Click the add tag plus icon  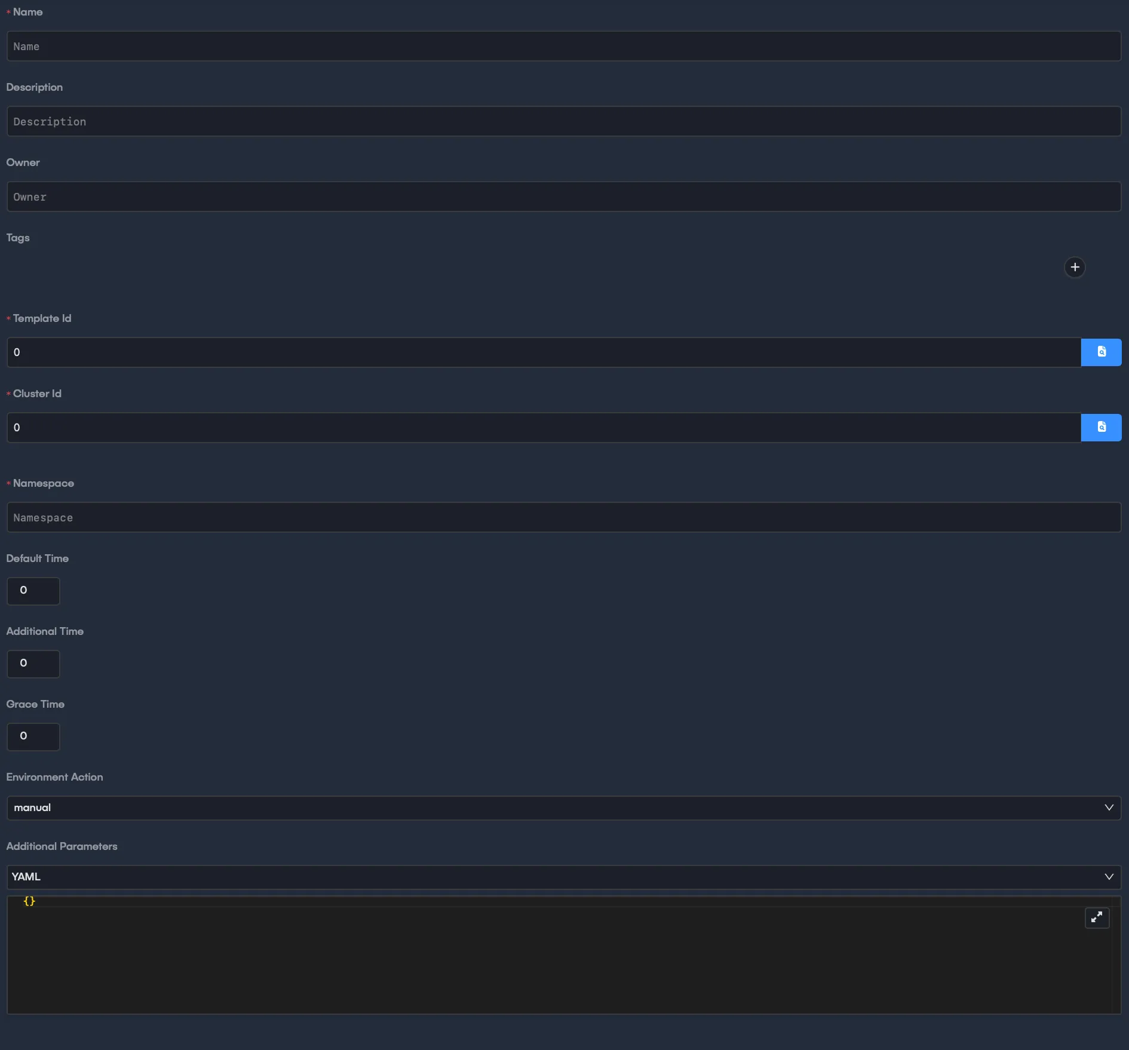click(x=1075, y=267)
